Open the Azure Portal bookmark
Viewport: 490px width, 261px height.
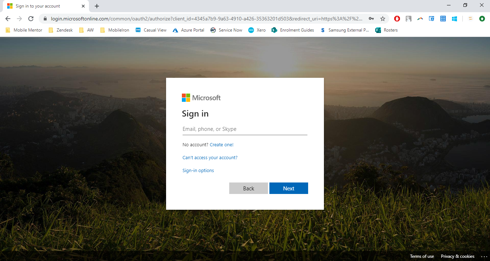(x=188, y=30)
